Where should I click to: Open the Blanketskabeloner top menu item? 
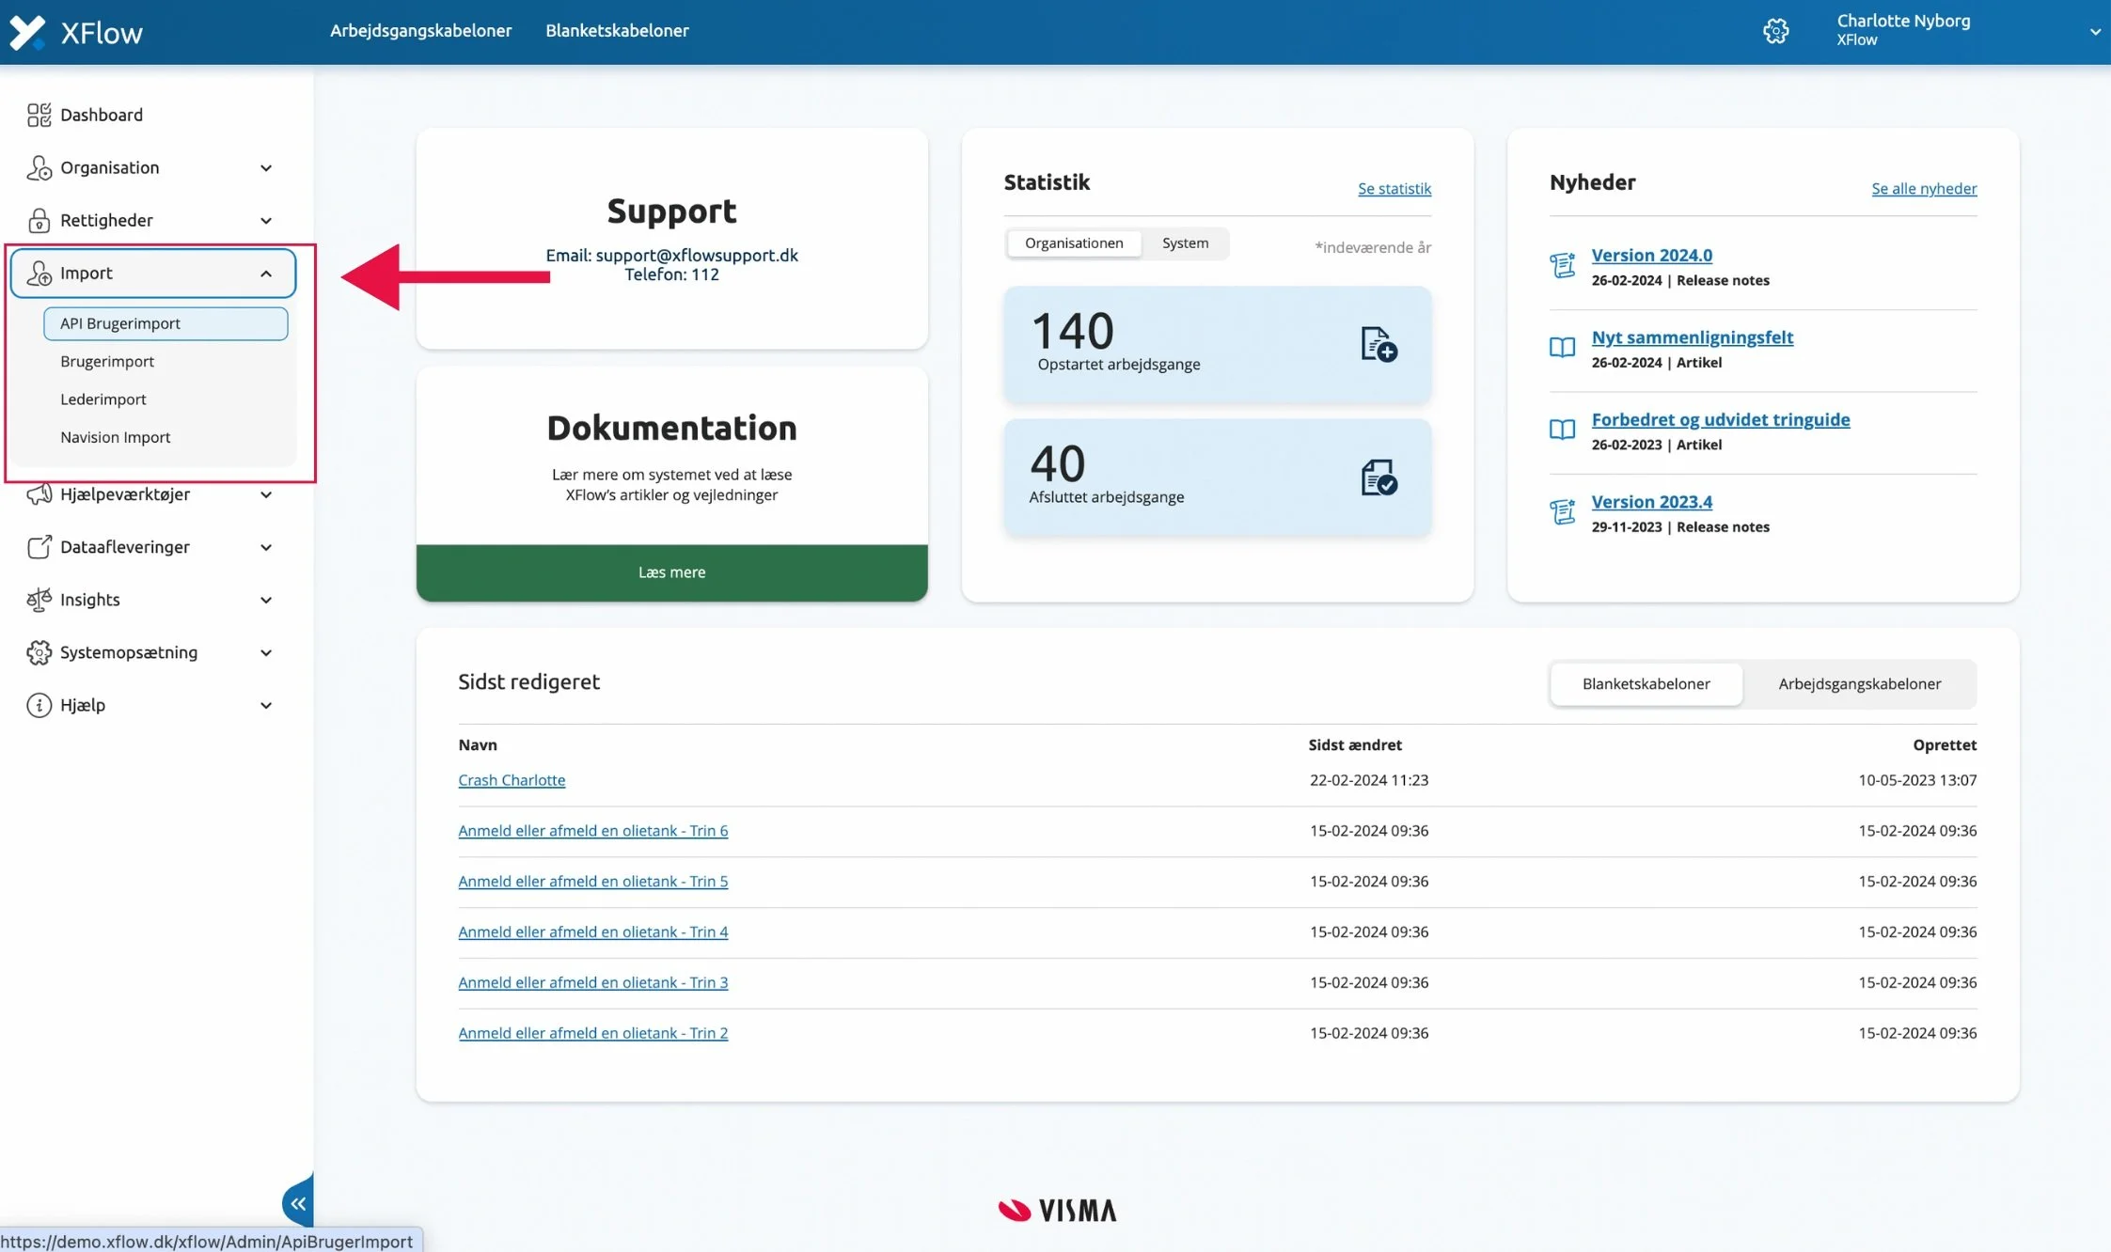click(617, 30)
